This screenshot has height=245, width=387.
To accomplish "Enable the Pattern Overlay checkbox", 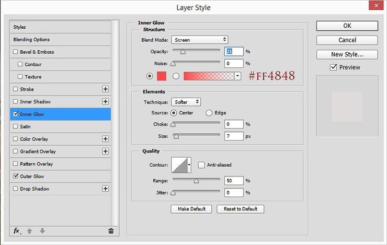I will pyautogui.click(x=16, y=164).
